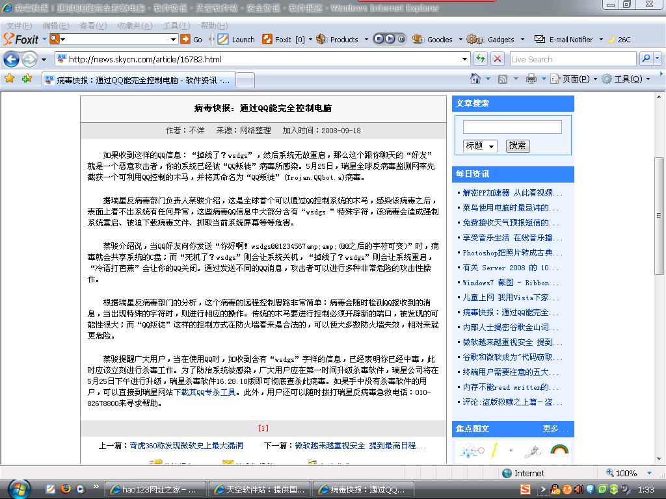Expand the 页面(P) menu dropdown

tap(595, 79)
